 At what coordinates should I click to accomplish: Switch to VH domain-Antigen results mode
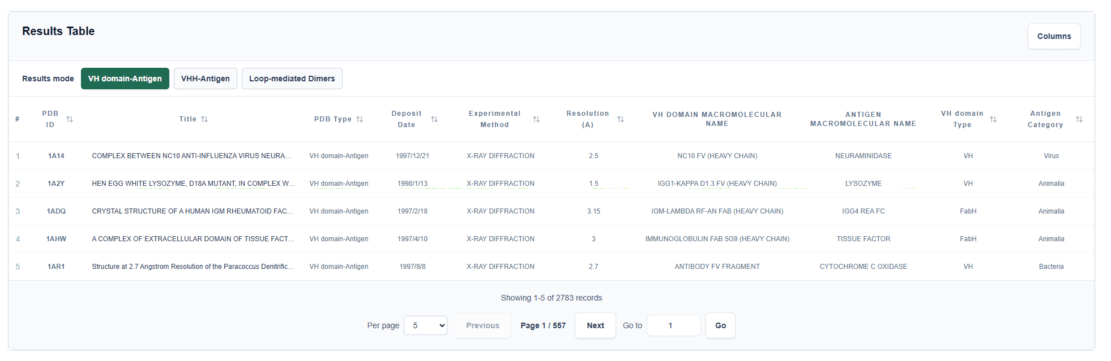(125, 79)
